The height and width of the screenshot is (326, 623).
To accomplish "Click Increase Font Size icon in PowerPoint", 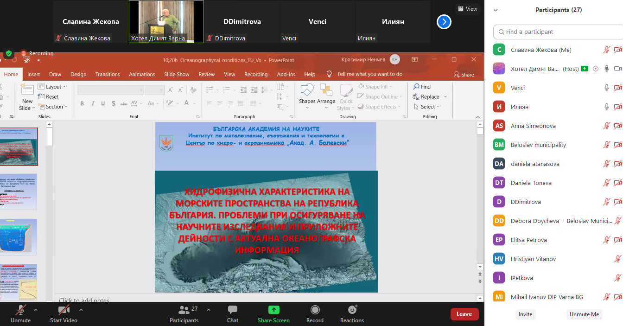I will [170, 89].
